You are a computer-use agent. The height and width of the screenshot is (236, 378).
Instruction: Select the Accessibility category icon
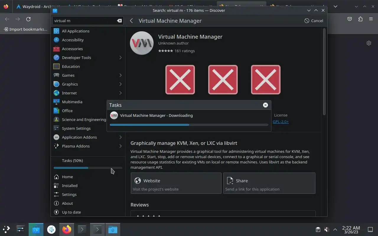click(x=56, y=40)
